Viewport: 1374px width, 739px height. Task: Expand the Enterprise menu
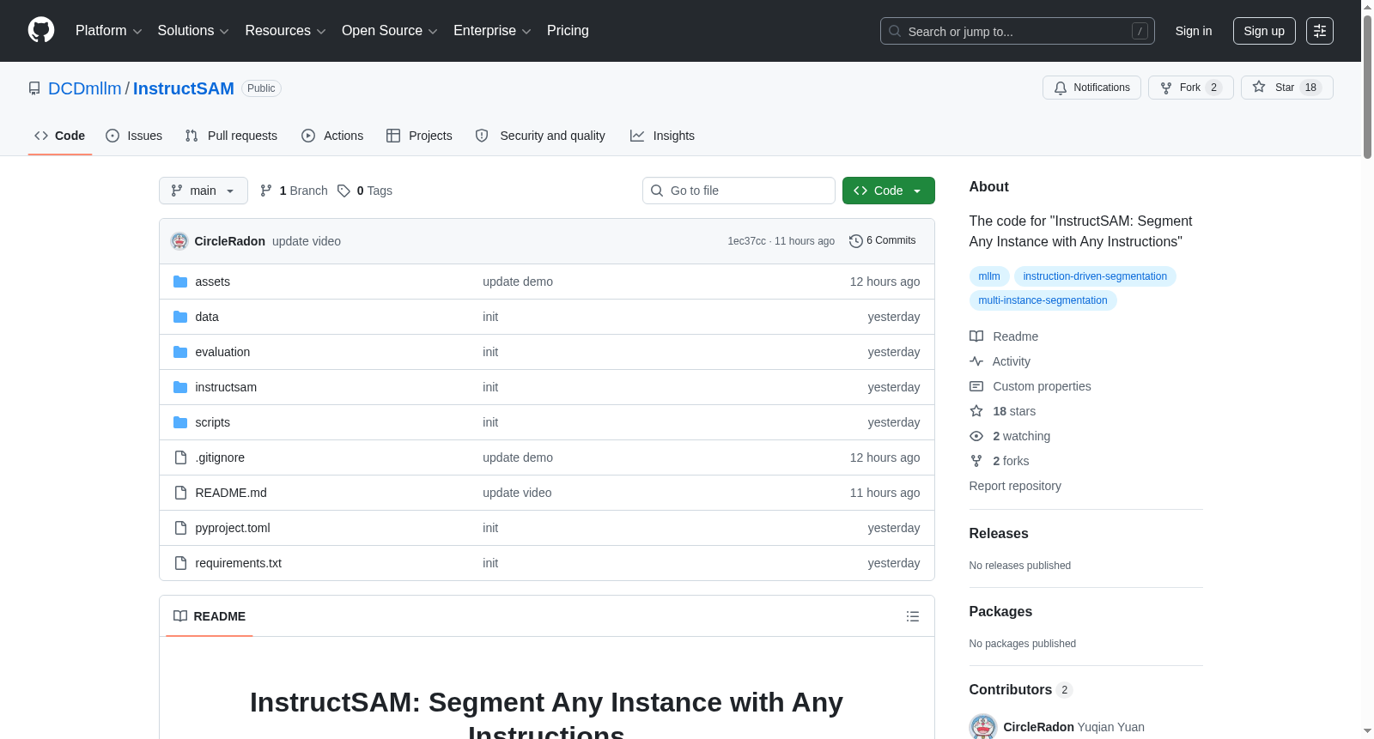click(492, 31)
